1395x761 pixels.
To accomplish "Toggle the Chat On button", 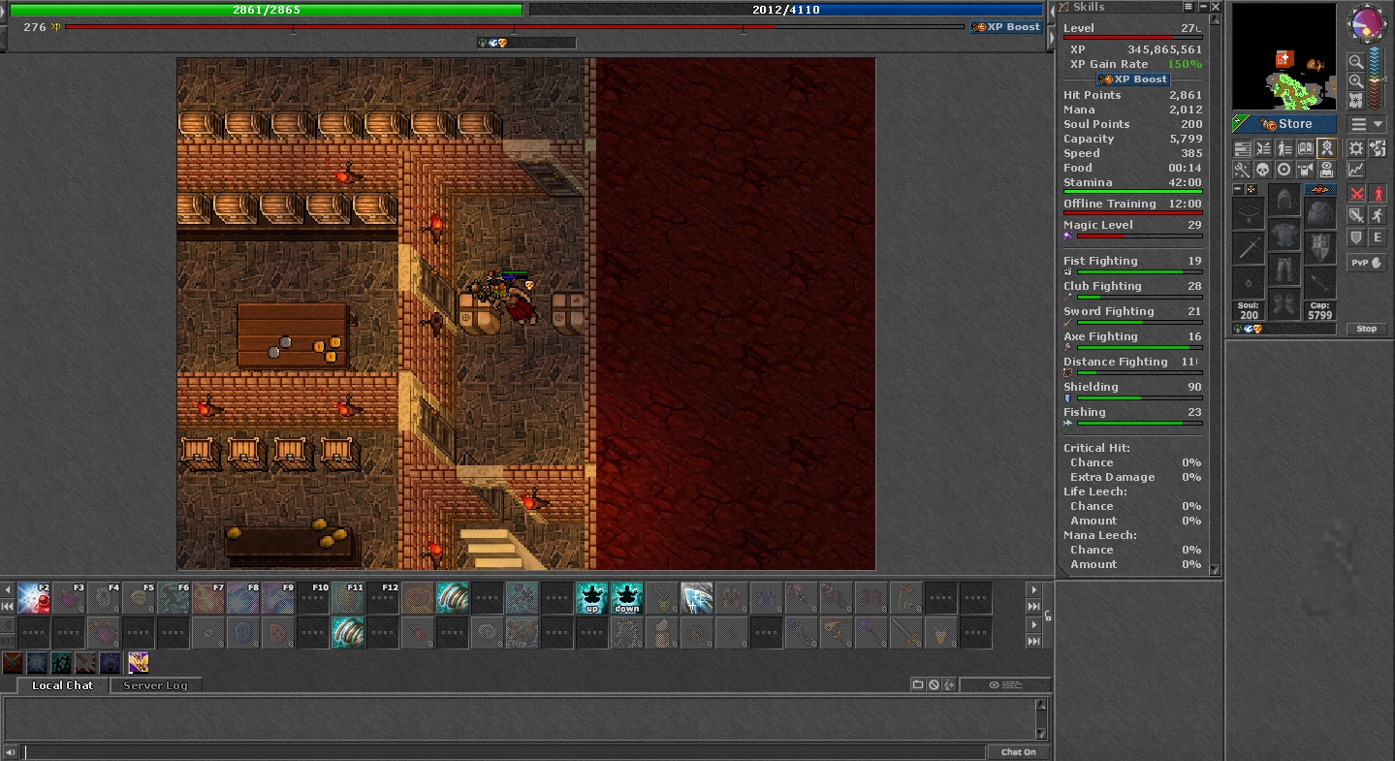I will tap(1018, 751).
